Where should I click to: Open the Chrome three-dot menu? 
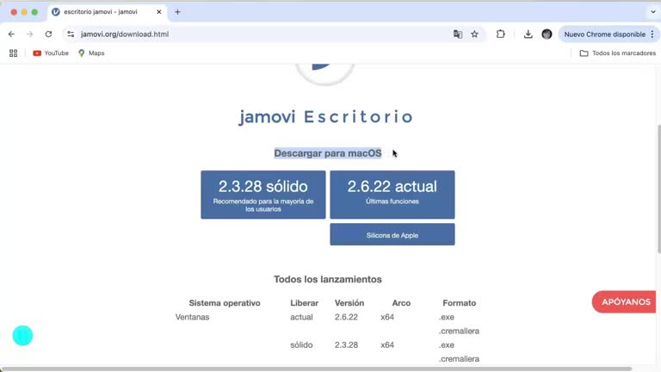coord(652,34)
